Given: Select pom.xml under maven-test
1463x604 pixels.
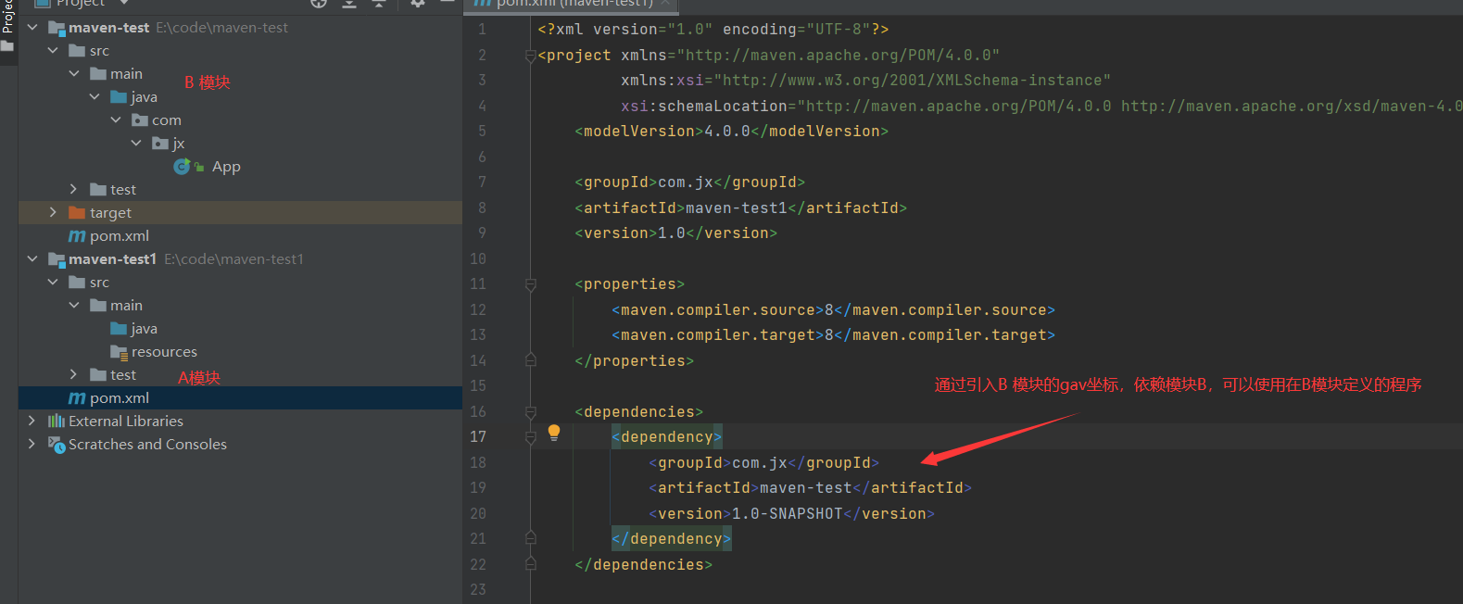Looking at the screenshot, I should click(120, 236).
